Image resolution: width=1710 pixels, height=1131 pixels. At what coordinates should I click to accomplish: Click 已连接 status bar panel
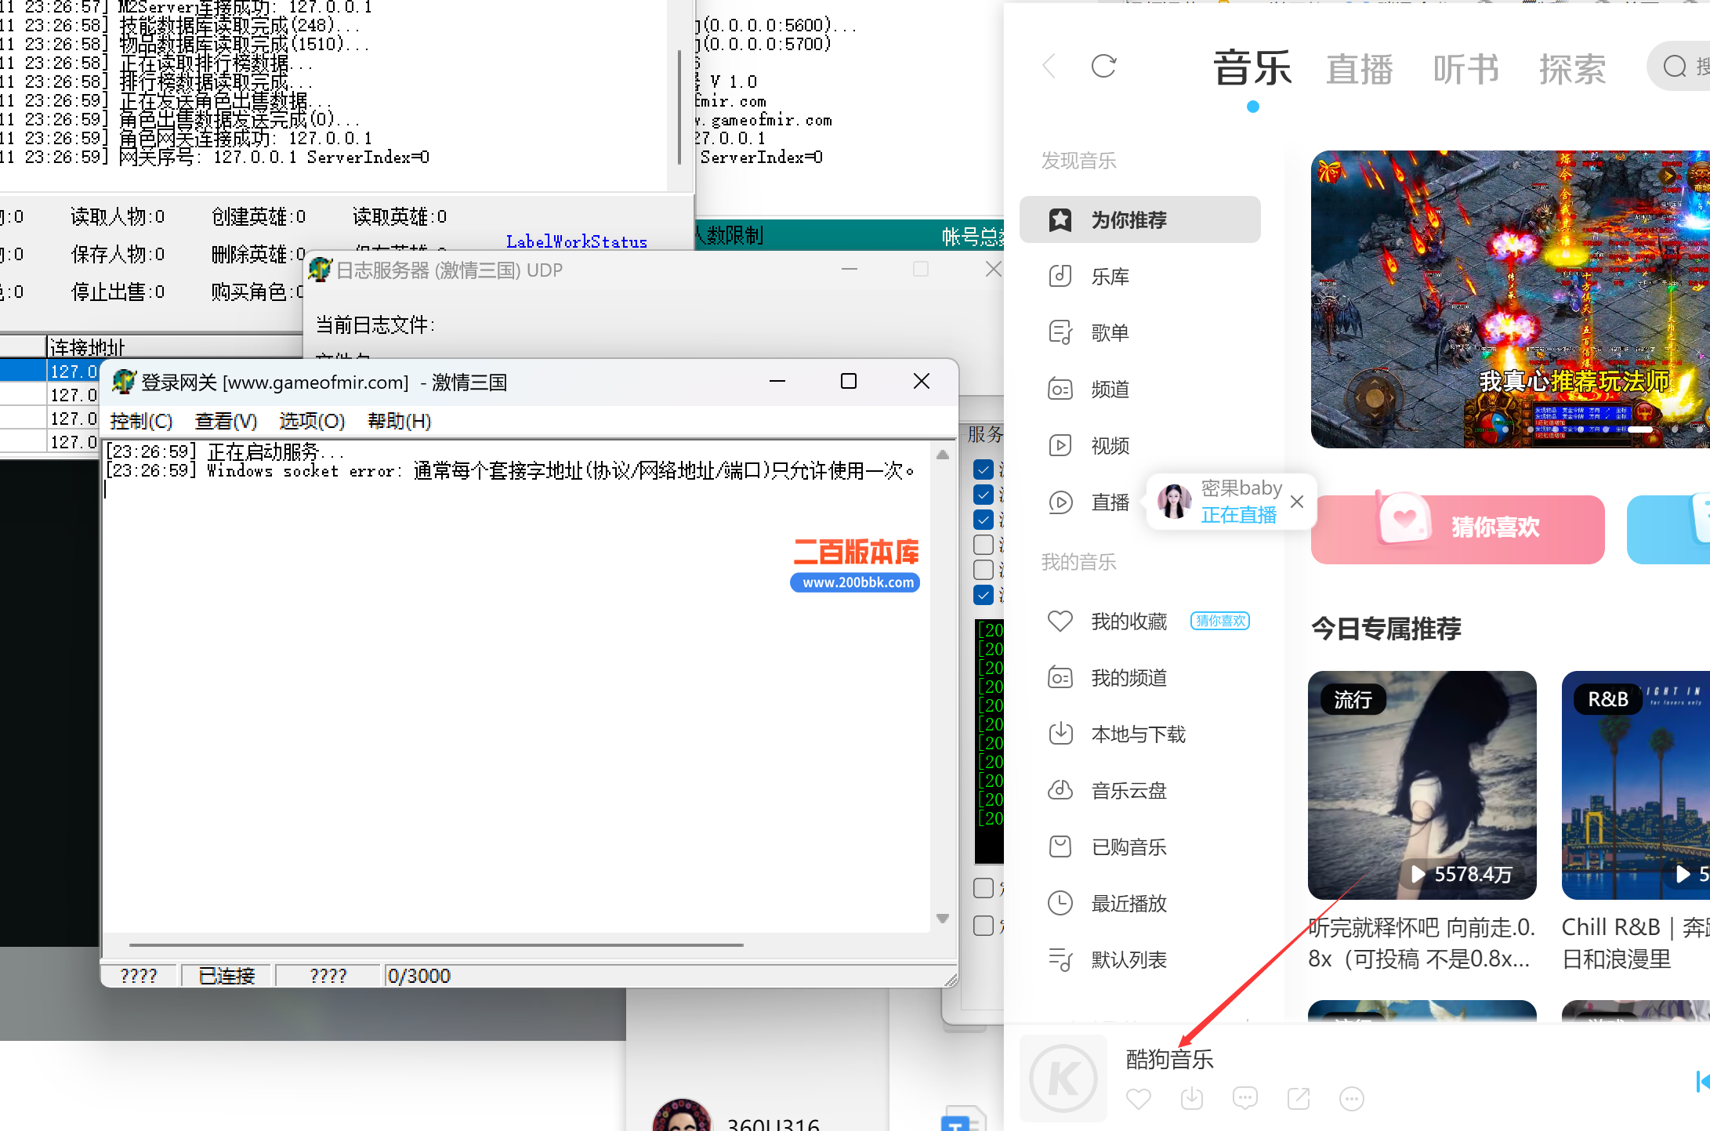226,976
